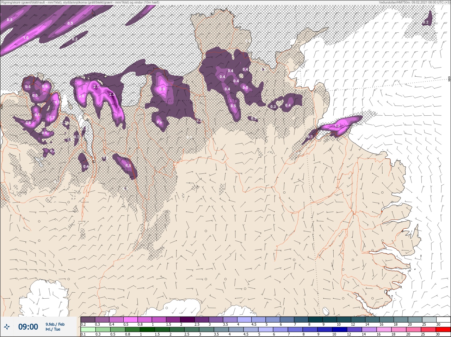Pick the 0.5 bright pink swatch in purple legend
Screen dimensions: 451x337
coord(130,319)
